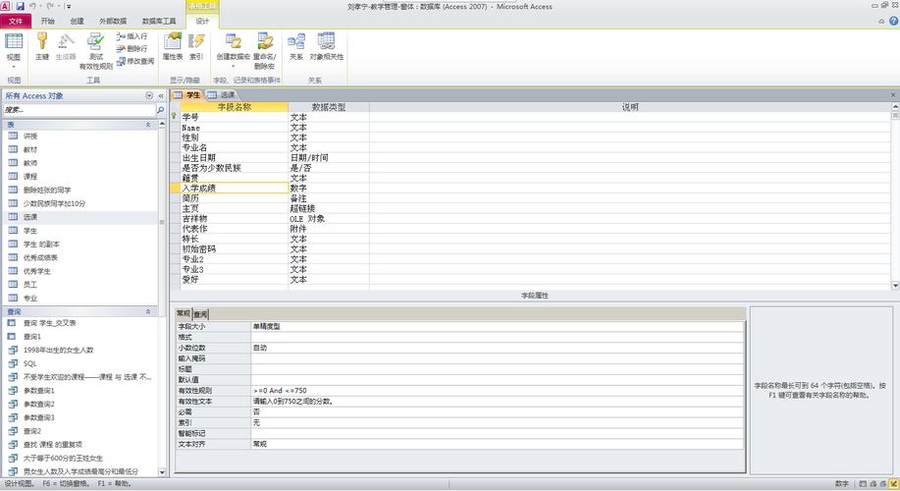Switch to the 外部数据 ribbon tab
This screenshot has width=900, height=491.
[113, 21]
